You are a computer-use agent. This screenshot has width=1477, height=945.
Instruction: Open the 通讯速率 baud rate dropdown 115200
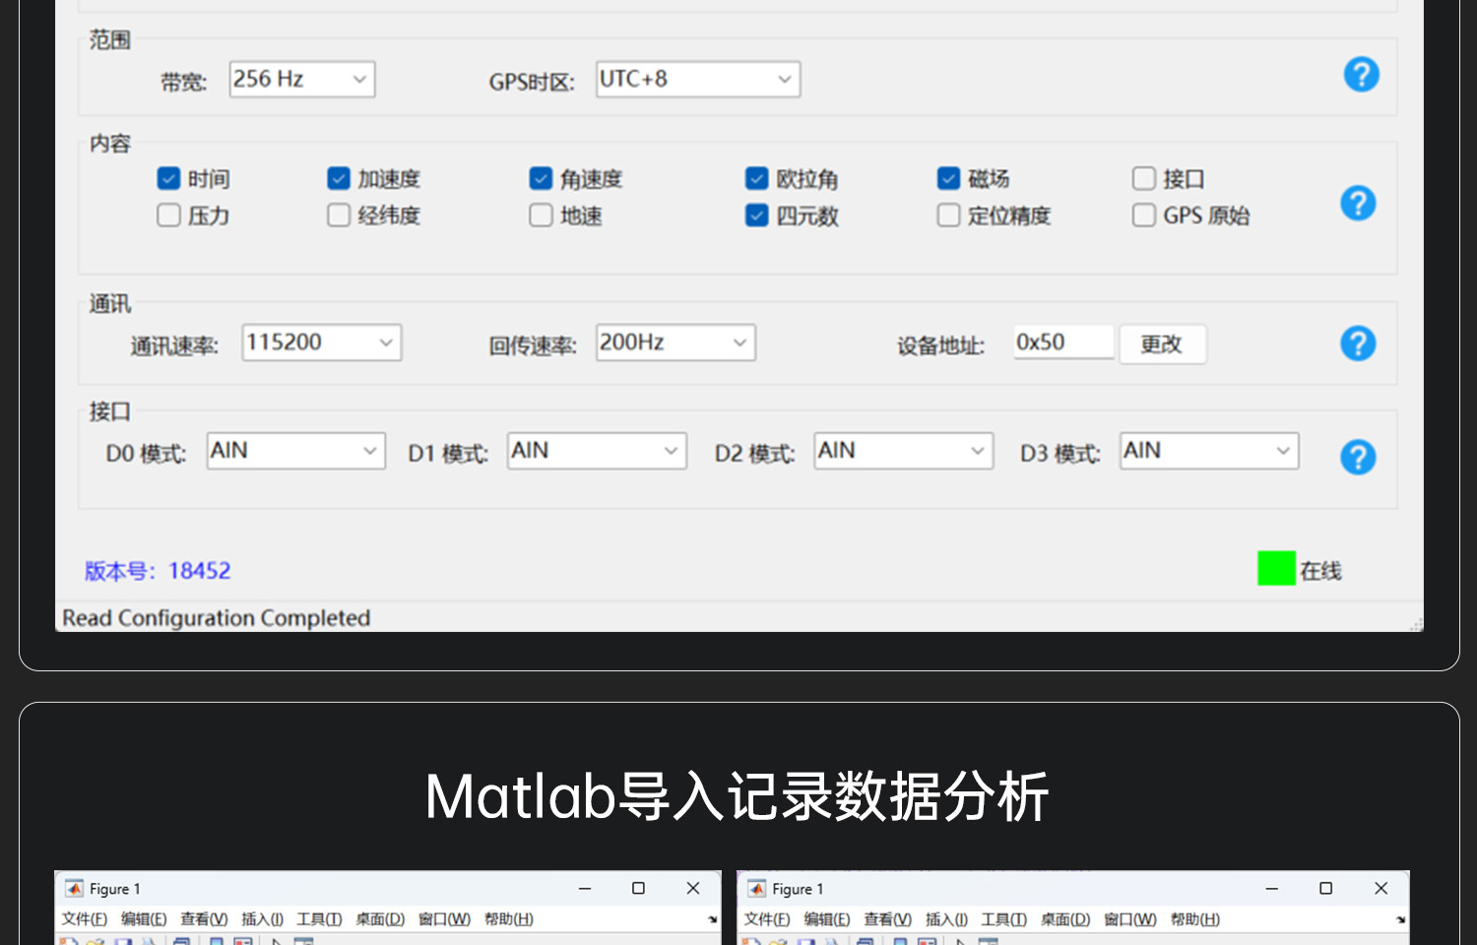(322, 343)
